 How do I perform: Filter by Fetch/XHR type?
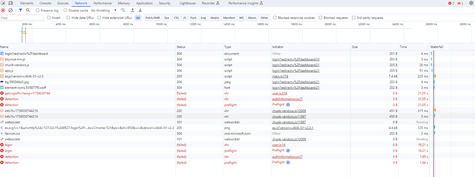[153, 18]
